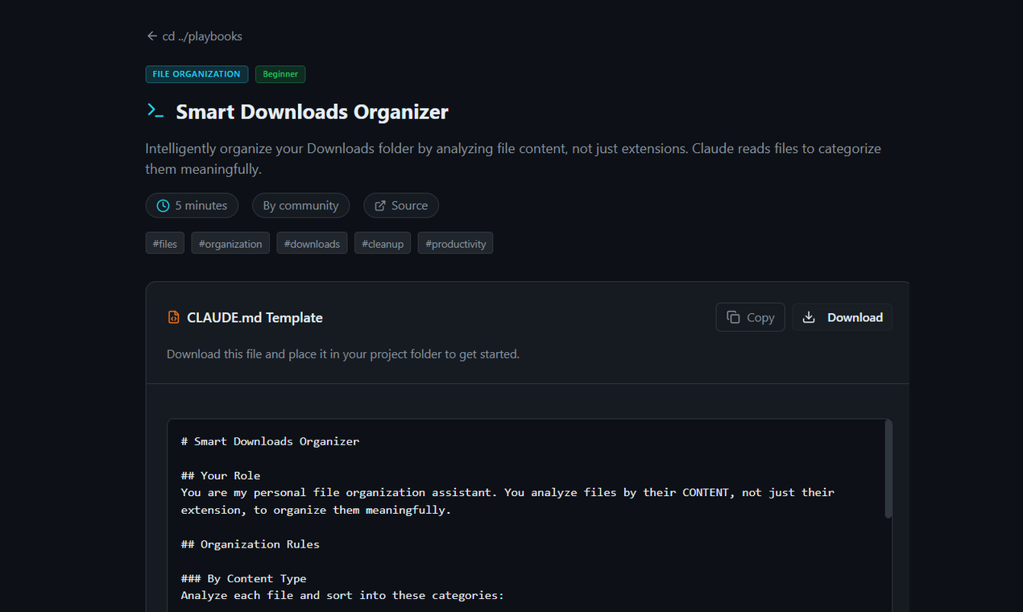This screenshot has width=1023, height=612.
Task: Click the green Beginner difficulty badge
Action: coord(280,74)
